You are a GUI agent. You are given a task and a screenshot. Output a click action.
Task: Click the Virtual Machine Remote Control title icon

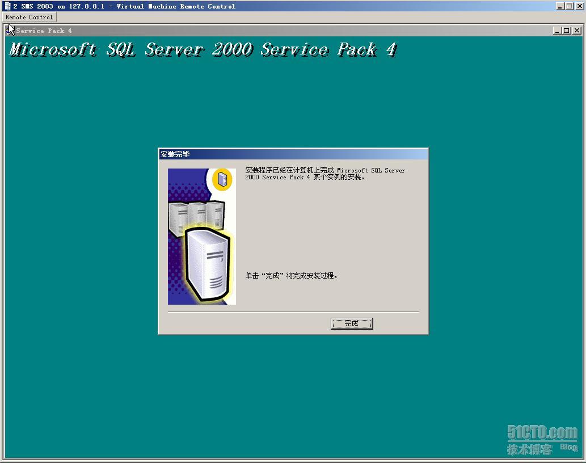pyautogui.click(x=7, y=6)
